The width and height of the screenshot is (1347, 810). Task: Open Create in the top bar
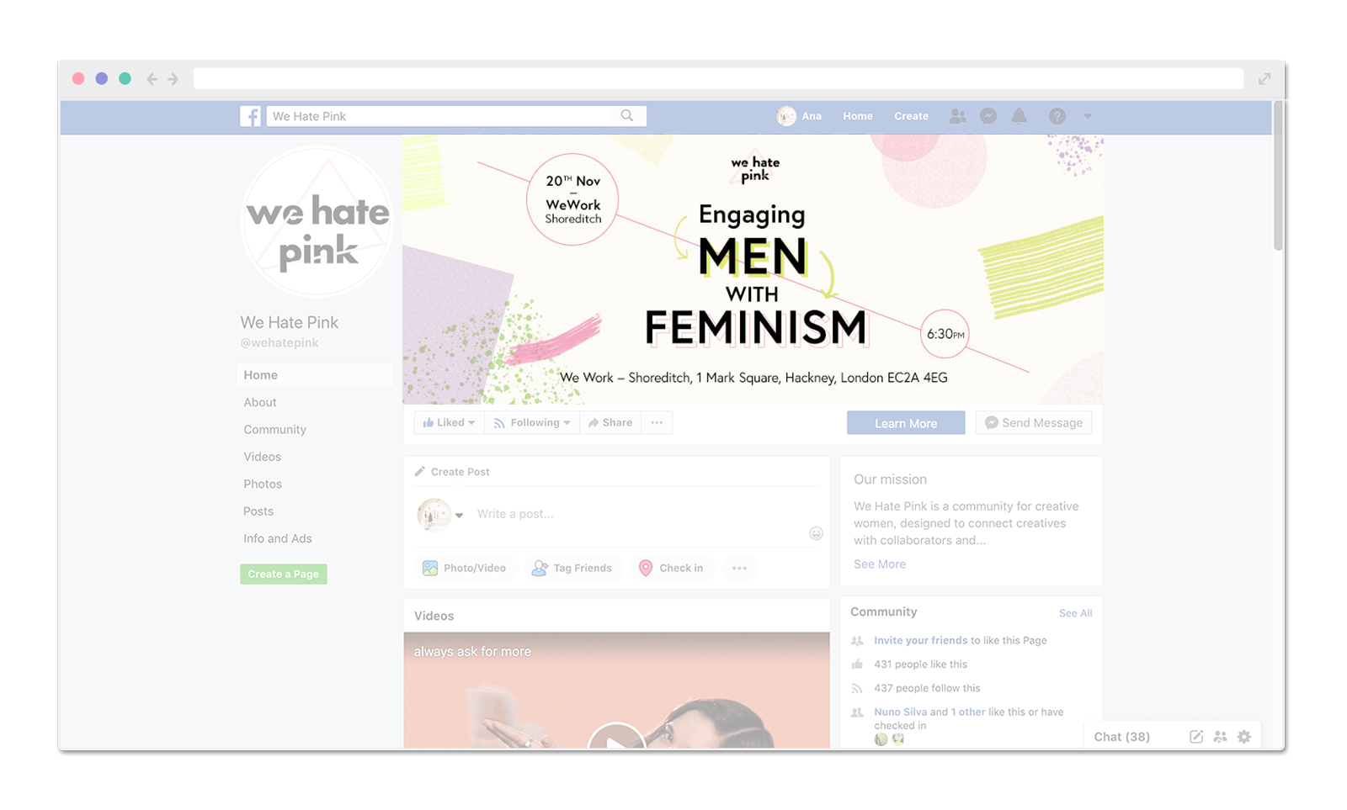tap(911, 116)
